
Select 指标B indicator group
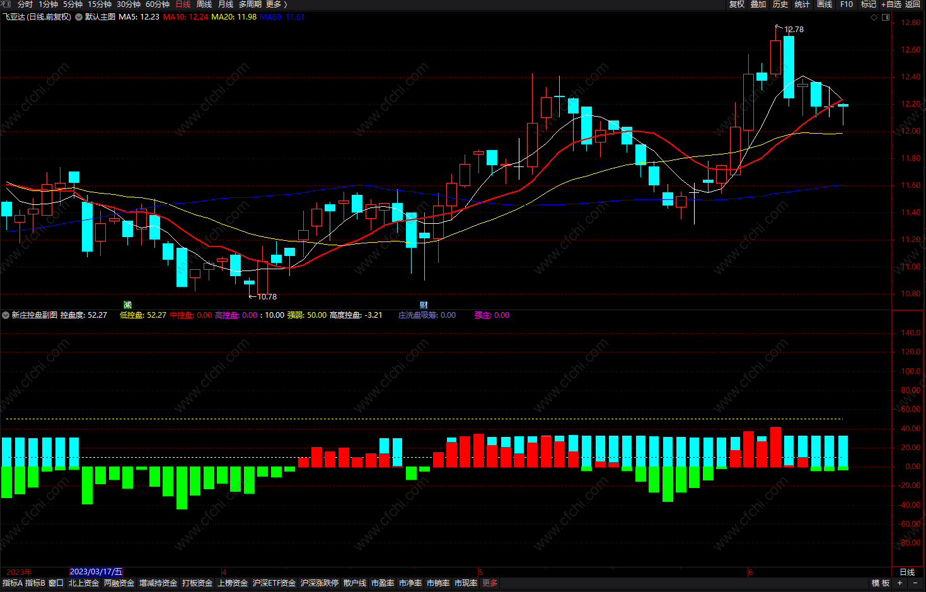click(35, 583)
